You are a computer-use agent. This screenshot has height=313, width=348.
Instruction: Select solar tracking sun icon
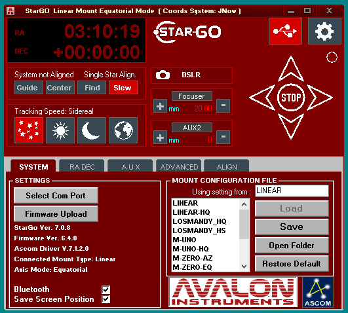60,130
